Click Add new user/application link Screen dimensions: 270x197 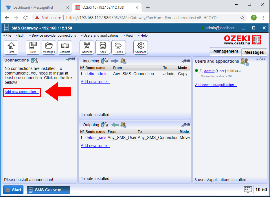[216, 85]
